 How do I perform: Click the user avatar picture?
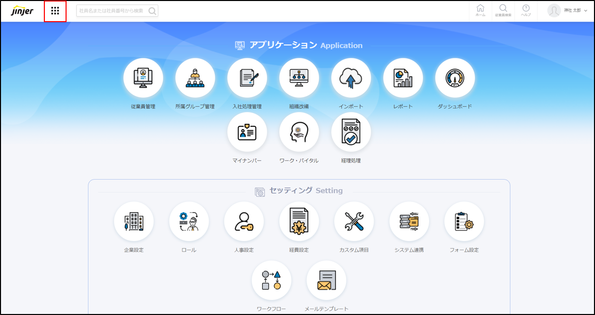pyautogui.click(x=554, y=11)
